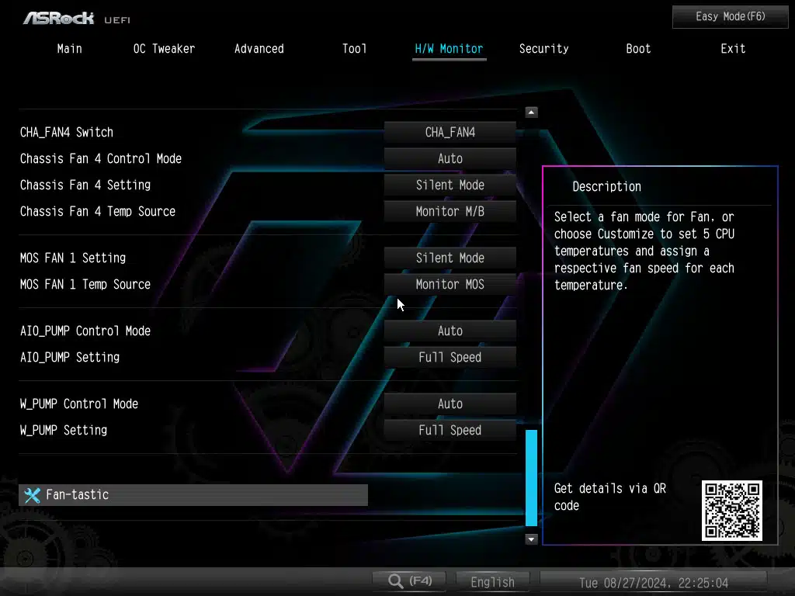795x596 pixels.
Task: Open the CHA_FAN4 Switch dropdown
Action: click(x=450, y=133)
